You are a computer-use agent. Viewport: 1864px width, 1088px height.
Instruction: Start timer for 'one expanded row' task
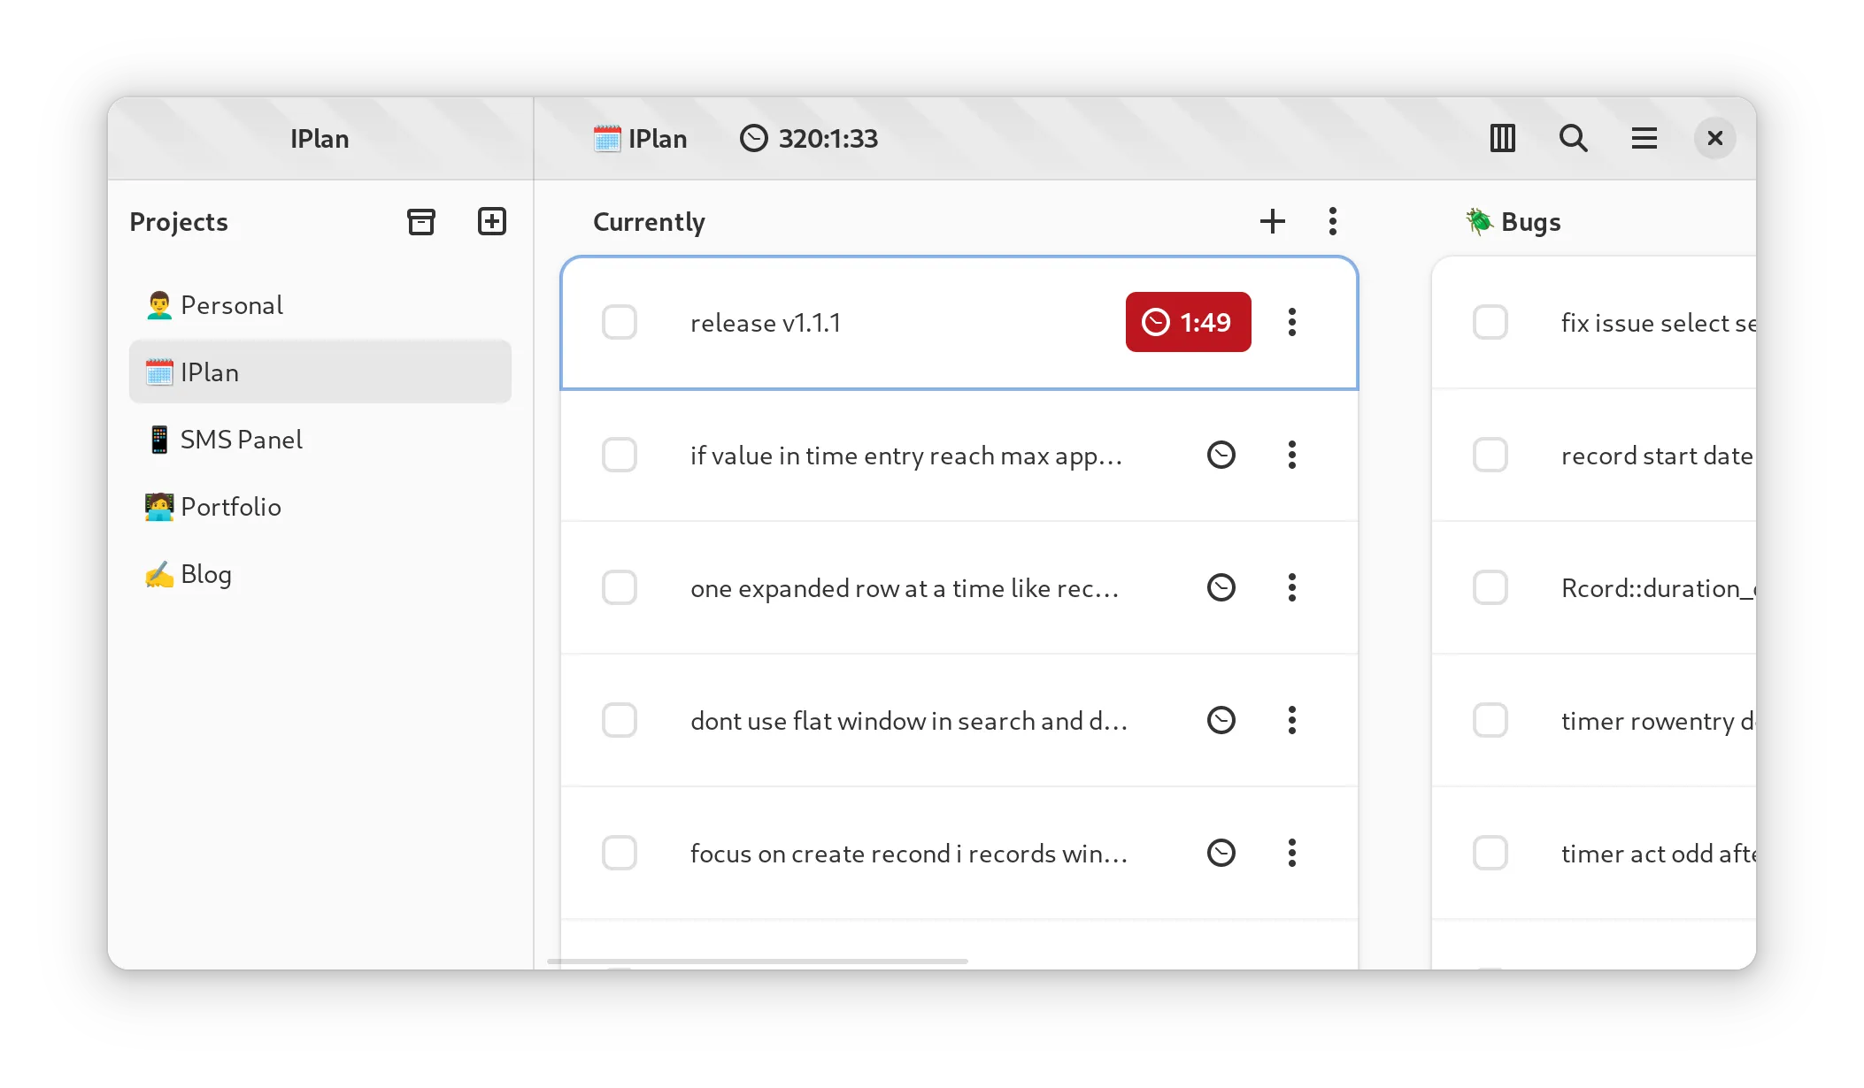click(x=1221, y=587)
